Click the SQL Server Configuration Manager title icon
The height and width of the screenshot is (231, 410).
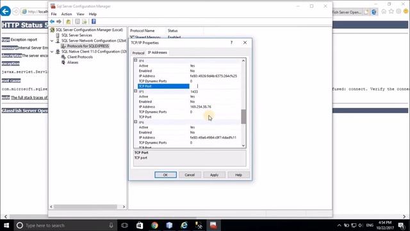click(x=53, y=6)
